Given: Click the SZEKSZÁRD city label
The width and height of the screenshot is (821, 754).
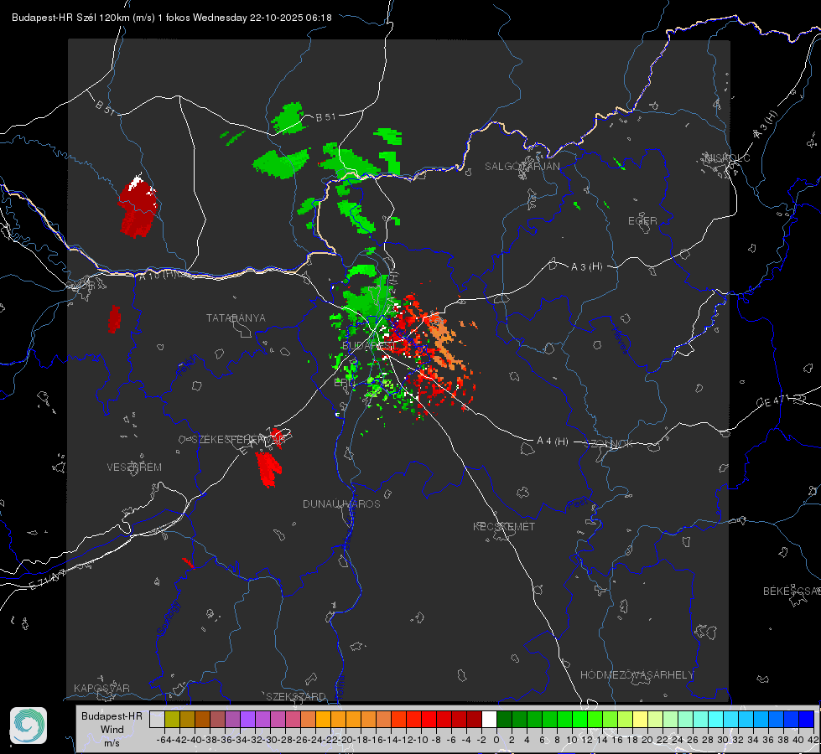Looking at the screenshot, I should click(296, 696).
